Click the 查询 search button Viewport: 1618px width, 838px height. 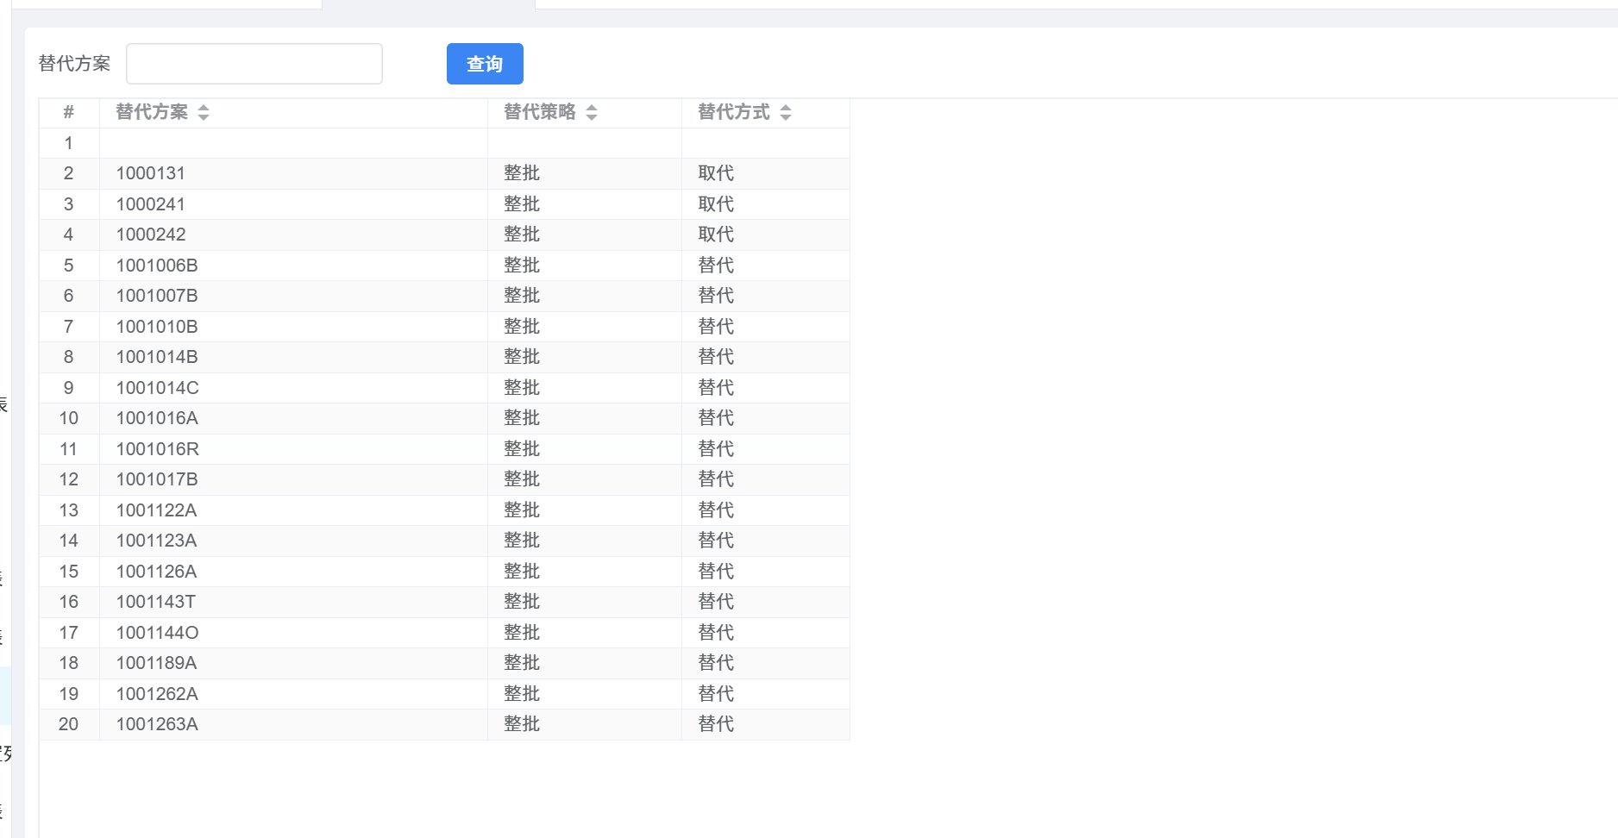point(484,64)
